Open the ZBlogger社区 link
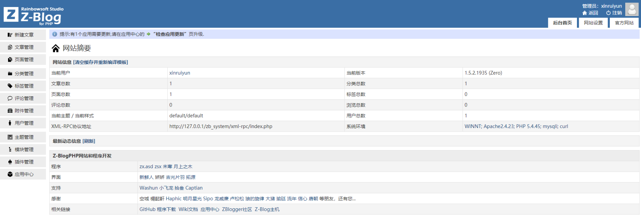Screen dimensions: 641x216 pyautogui.click(x=237, y=209)
